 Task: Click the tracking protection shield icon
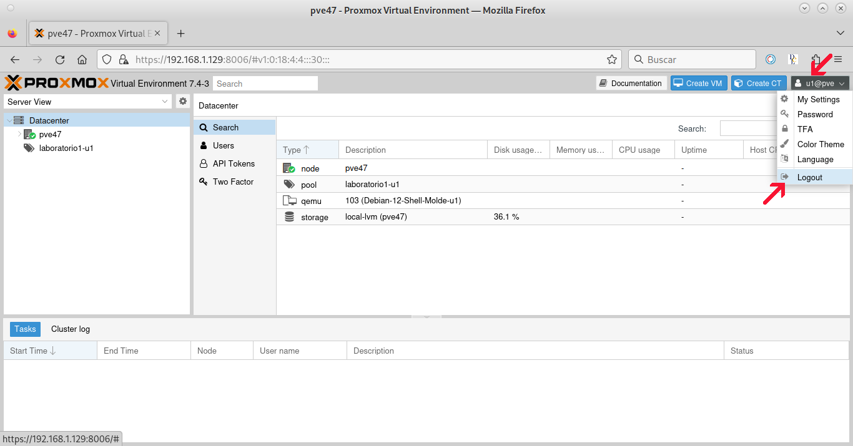click(x=107, y=59)
